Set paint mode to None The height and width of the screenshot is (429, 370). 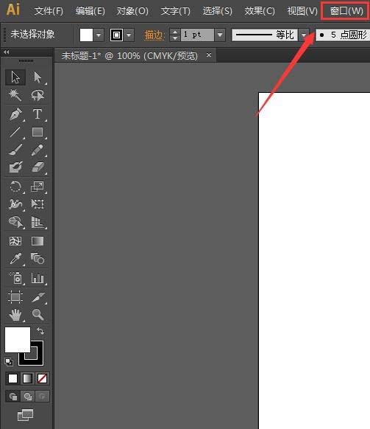click(x=42, y=379)
